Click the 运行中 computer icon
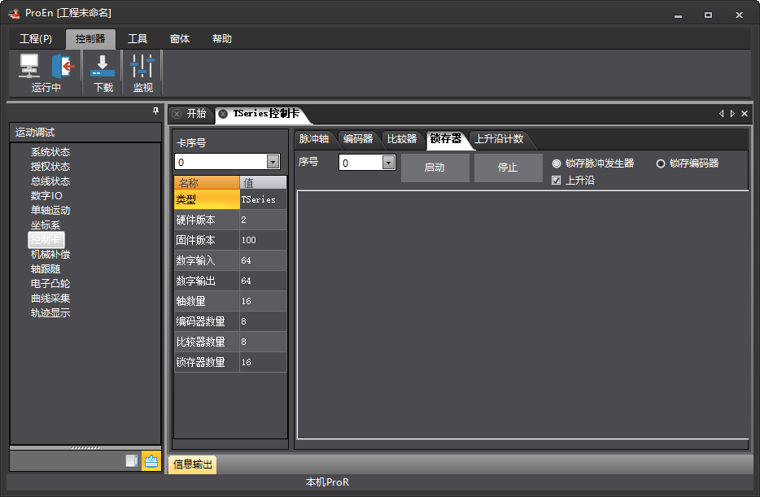The image size is (760, 497). click(x=29, y=66)
